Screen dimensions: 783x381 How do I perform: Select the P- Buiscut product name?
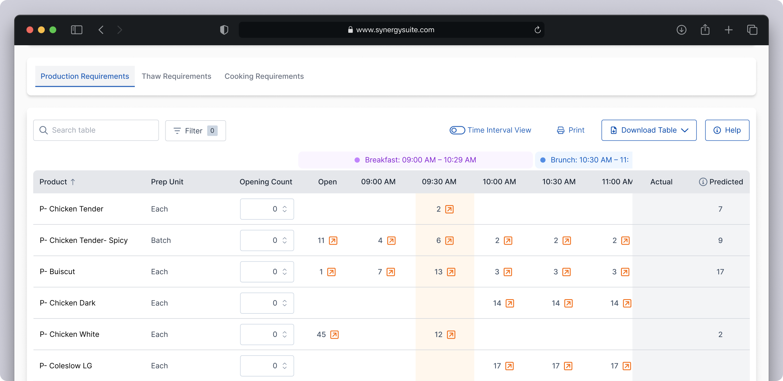click(57, 272)
